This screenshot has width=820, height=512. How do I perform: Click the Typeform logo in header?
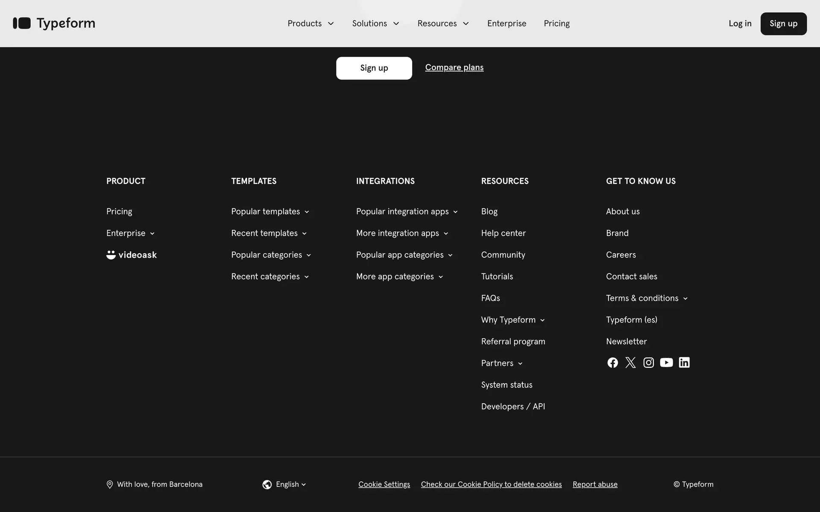54,23
